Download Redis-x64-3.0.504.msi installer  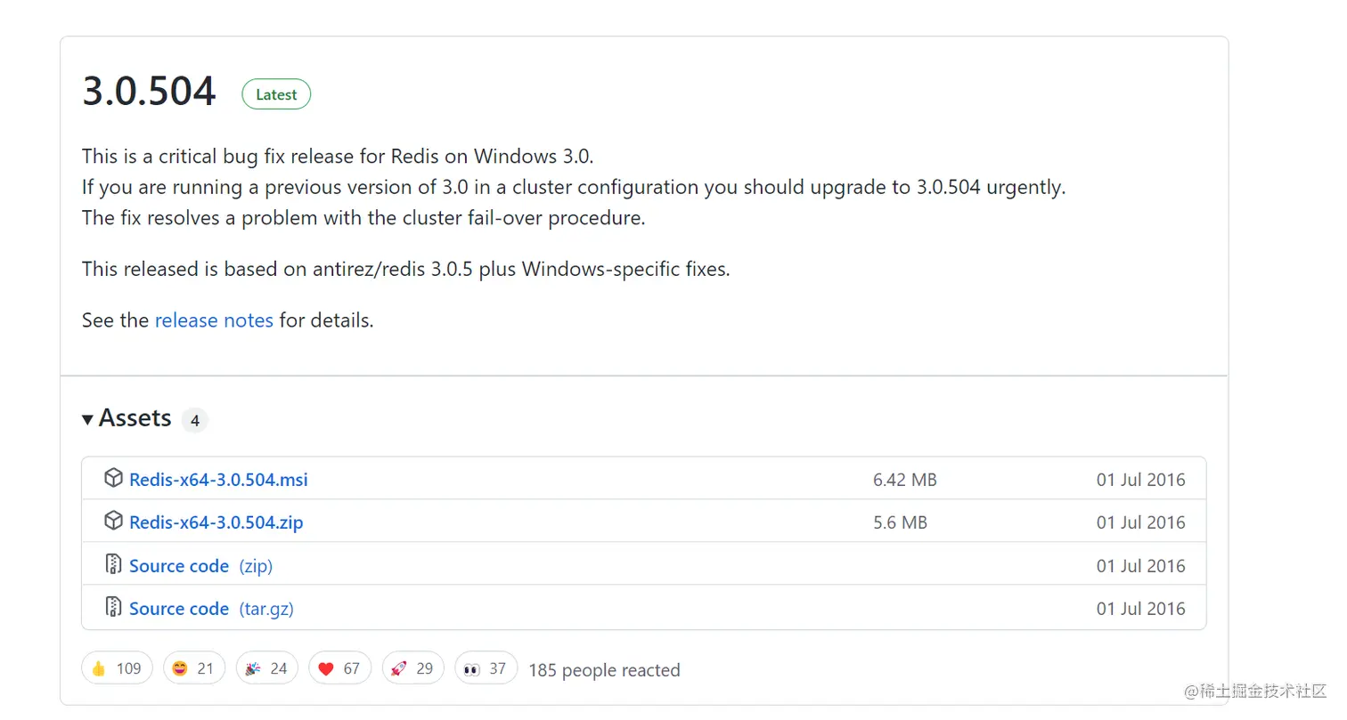coord(218,480)
